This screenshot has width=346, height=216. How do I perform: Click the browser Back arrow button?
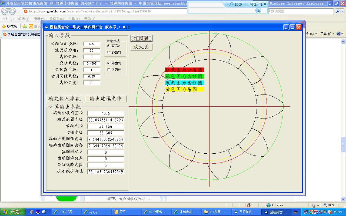point(5,11)
